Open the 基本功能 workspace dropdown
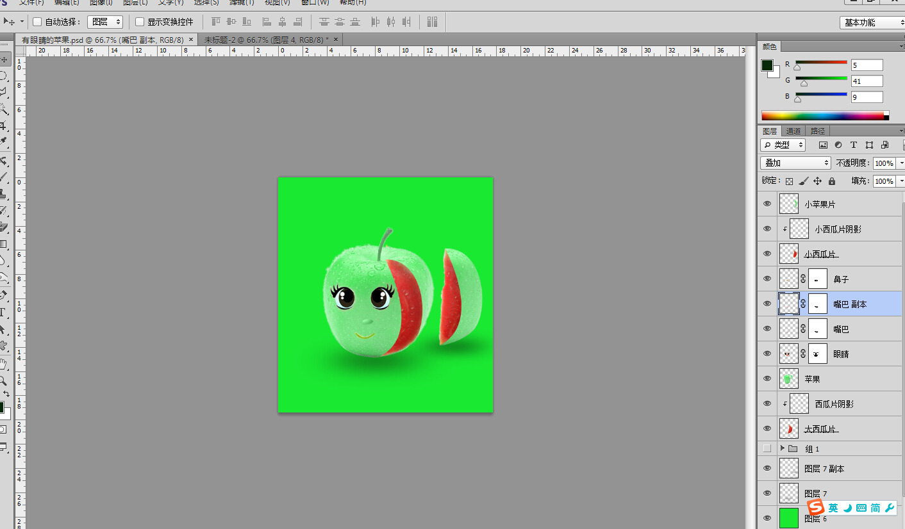Viewport: 905px width, 529px height. (x=872, y=22)
